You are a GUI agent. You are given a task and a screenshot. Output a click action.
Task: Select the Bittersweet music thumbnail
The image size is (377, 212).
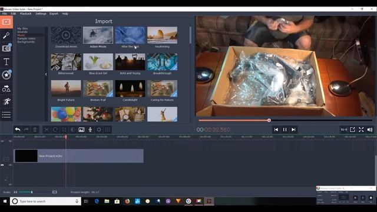(x=66, y=62)
